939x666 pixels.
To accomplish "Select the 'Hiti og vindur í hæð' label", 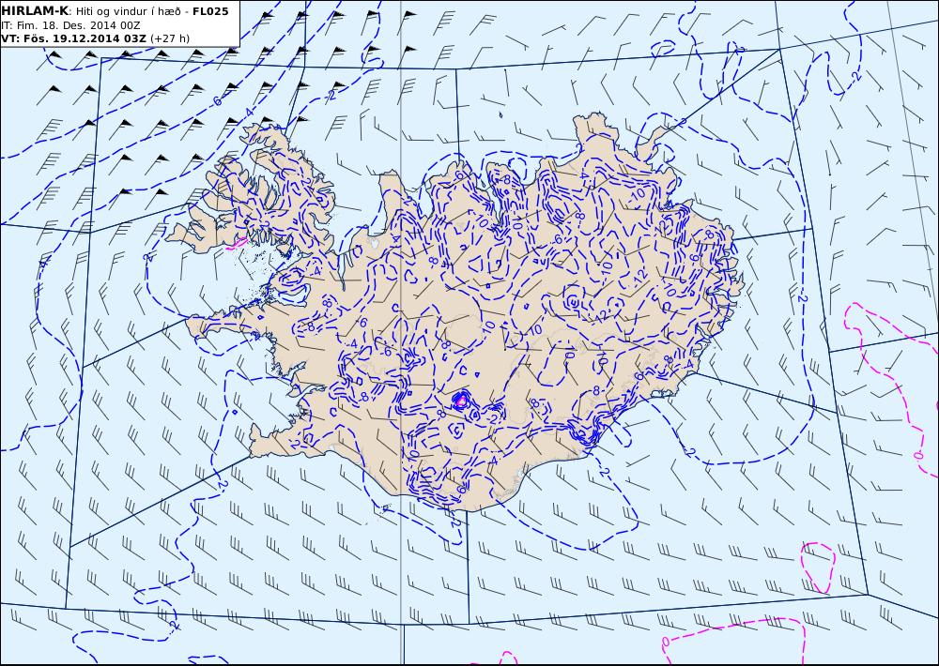I will click(130, 11).
